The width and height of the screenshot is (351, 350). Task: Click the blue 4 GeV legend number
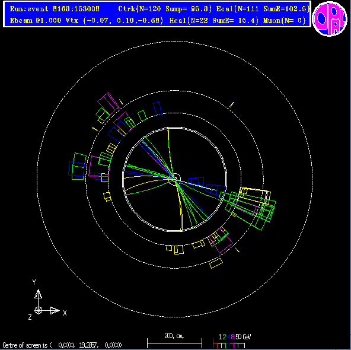[228, 337]
